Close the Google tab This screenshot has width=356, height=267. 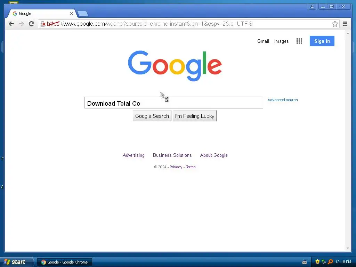pyautogui.click(x=72, y=14)
